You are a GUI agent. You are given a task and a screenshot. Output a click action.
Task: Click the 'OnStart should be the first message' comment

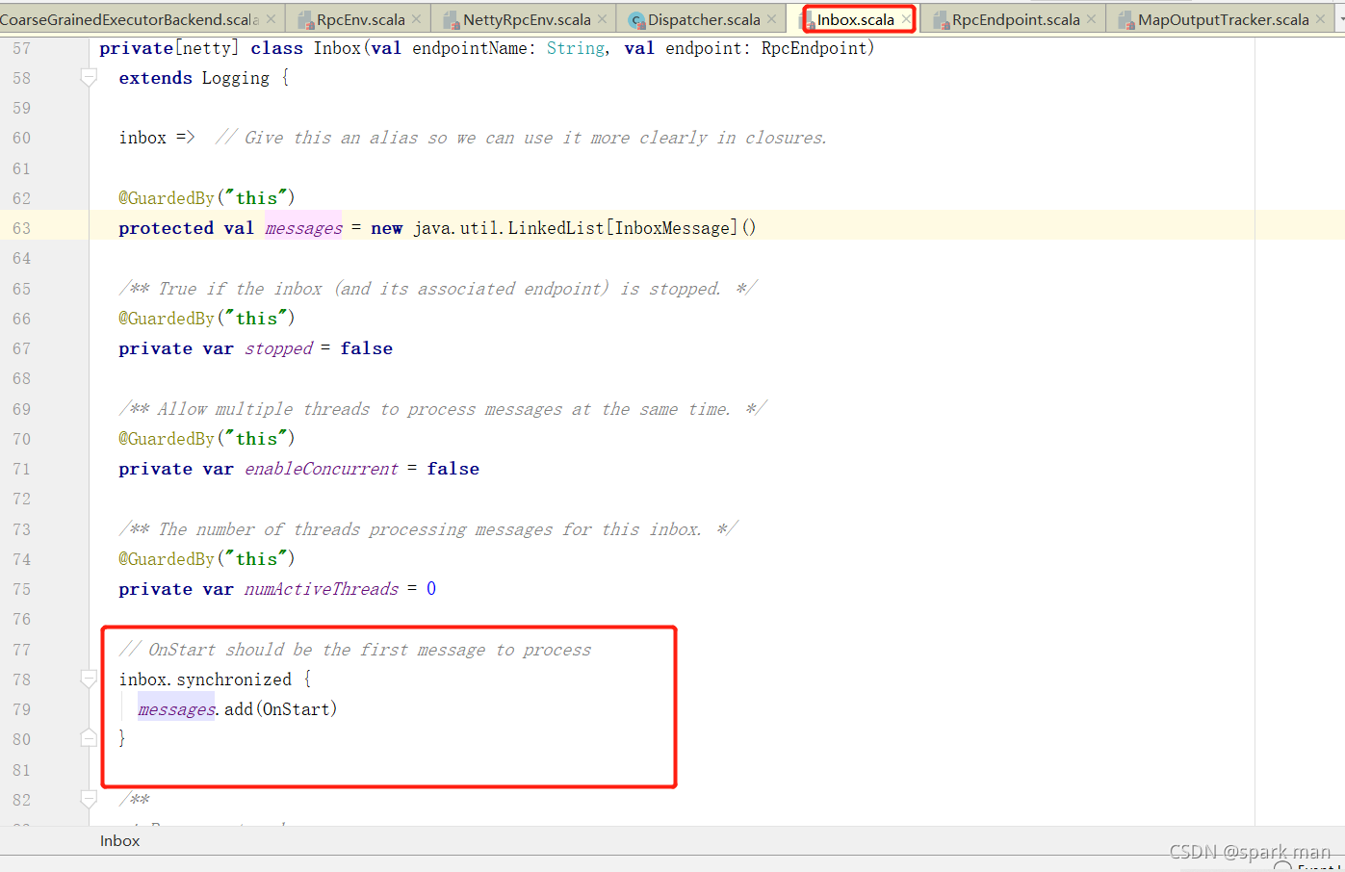(x=355, y=650)
